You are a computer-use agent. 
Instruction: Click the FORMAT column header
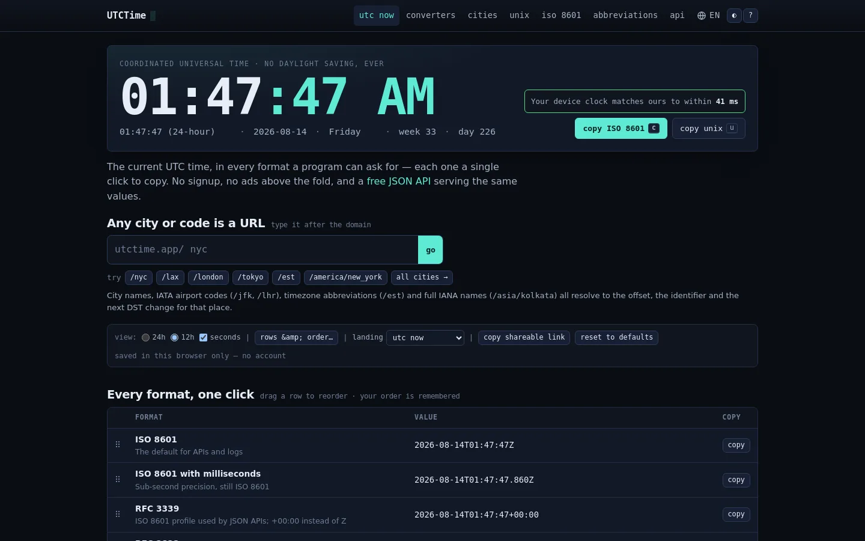coord(149,417)
